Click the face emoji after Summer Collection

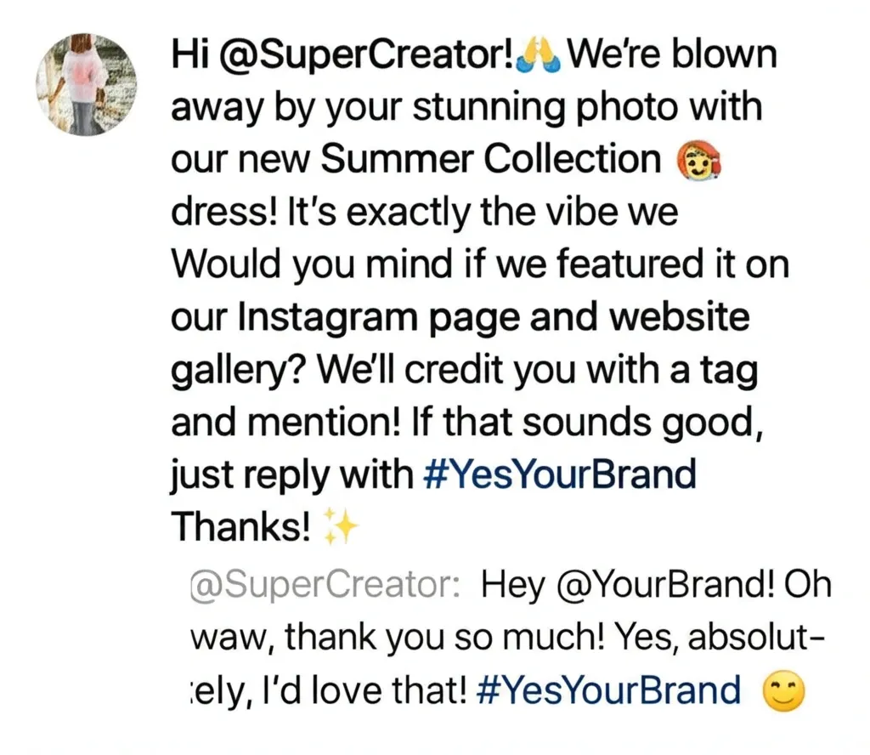coord(698,159)
